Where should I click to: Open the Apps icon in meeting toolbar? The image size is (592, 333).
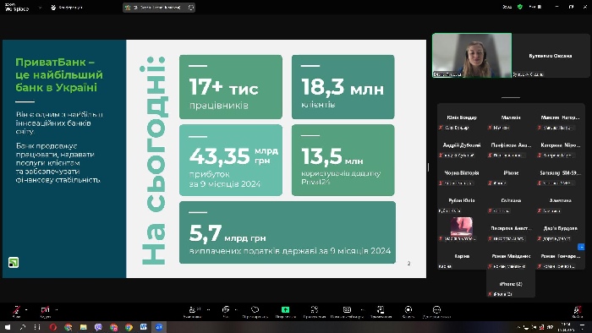click(x=314, y=310)
